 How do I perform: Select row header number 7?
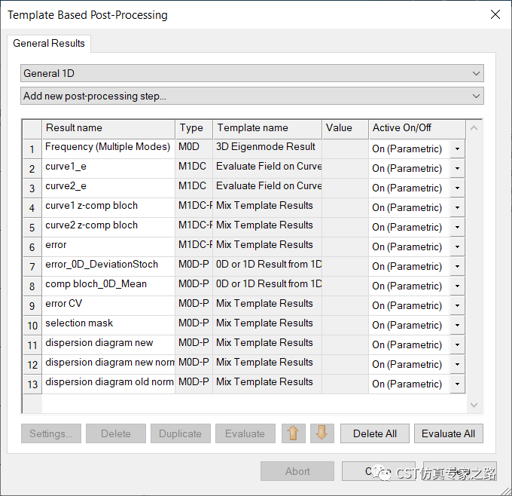[32, 267]
